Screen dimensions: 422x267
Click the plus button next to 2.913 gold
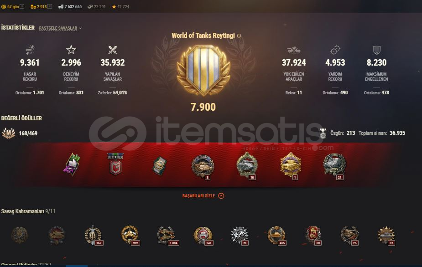click(x=50, y=6)
